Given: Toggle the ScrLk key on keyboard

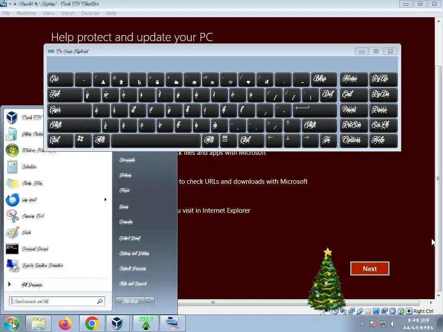Looking at the screenshot, I should point(383,125).
